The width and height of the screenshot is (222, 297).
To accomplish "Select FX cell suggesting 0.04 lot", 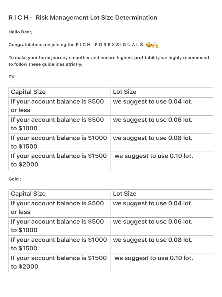I will [162, 106].
